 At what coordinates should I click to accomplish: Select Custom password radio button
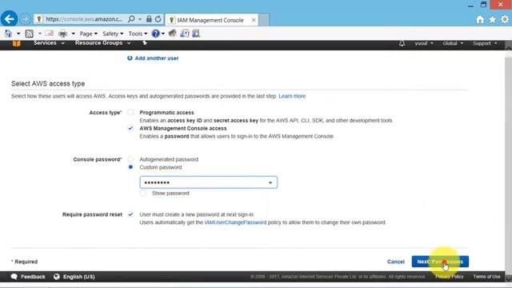pos(130,167)
